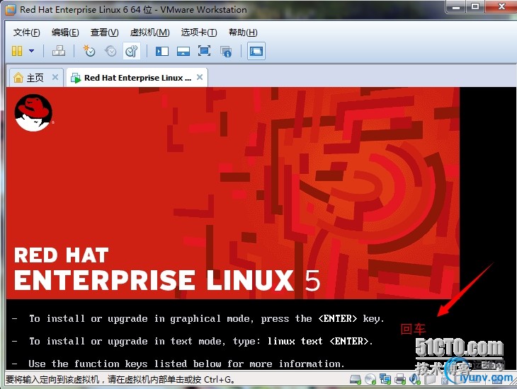Click the network adapter status icon

coord(385,379)
